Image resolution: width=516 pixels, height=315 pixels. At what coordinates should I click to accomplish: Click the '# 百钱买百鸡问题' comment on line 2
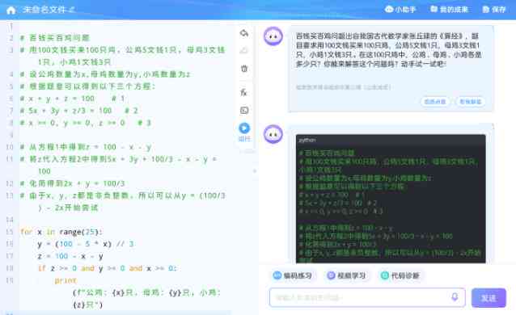[55, 38]
